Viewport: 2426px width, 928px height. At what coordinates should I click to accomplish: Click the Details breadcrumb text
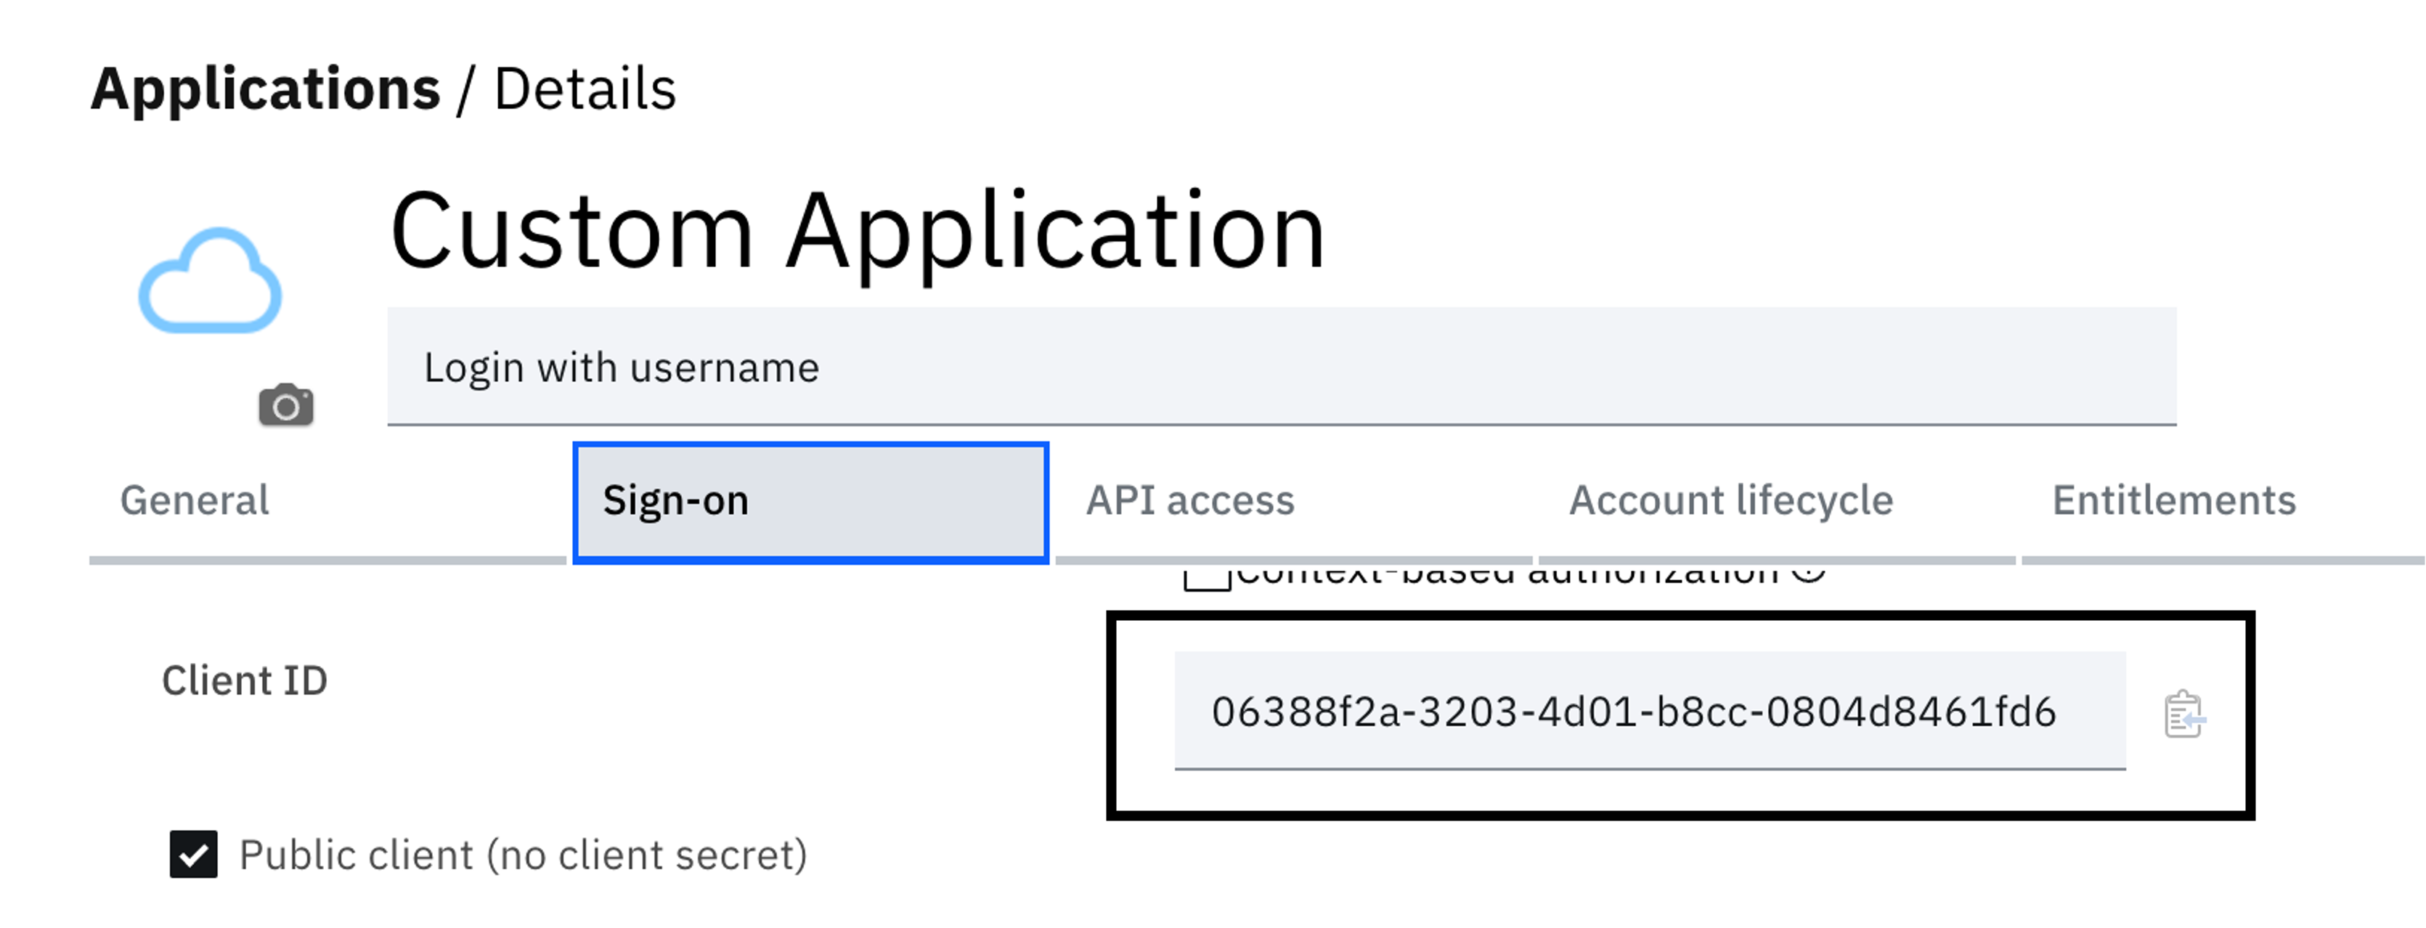point(585,89)
